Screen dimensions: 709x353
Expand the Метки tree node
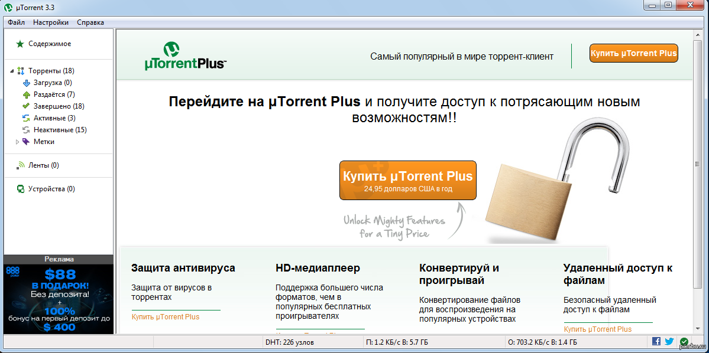coord(18,142)
